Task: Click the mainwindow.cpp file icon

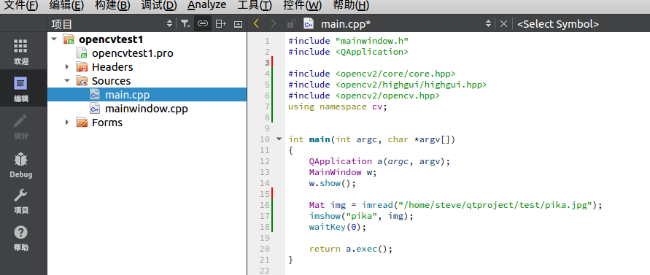Action: point(95,109)
